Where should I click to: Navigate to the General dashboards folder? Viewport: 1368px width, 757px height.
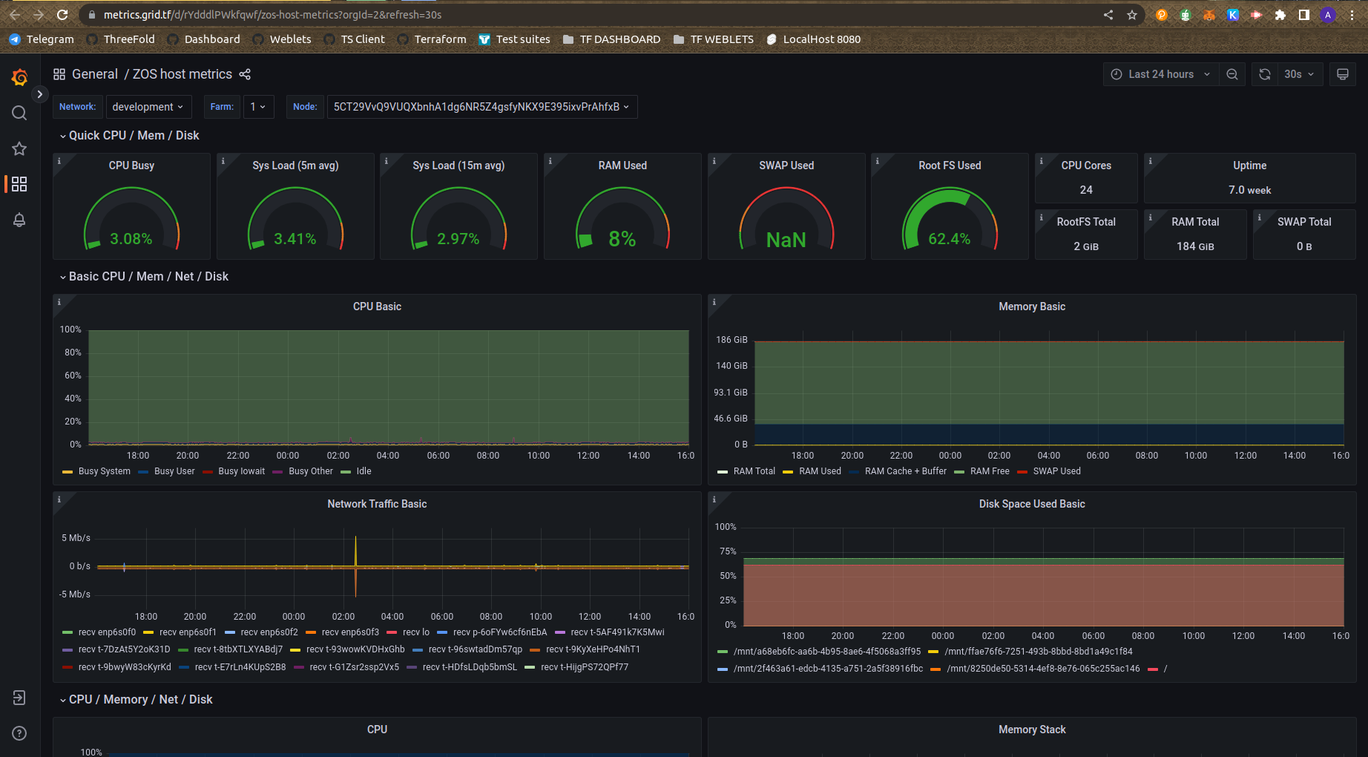(95, 74)
